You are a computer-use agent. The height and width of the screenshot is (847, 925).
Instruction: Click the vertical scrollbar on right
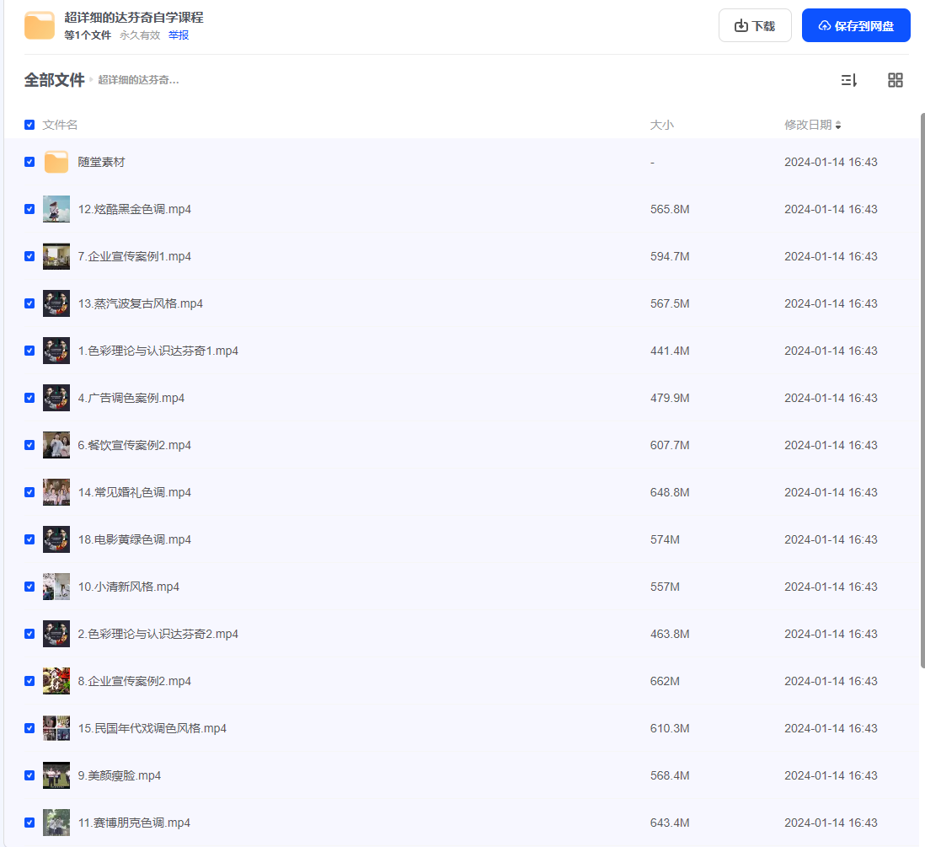pyautogui.click(x=922, y=389)
